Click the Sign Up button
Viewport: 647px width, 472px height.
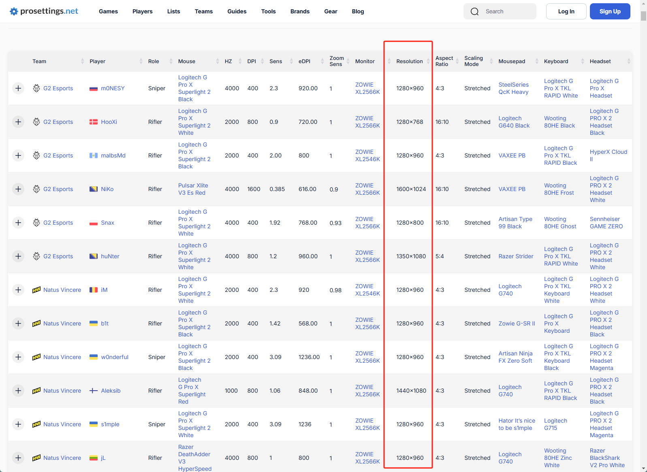pos(610,11)
